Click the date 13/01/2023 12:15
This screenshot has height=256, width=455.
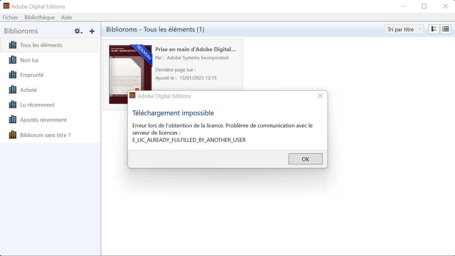tap(198, 78)
